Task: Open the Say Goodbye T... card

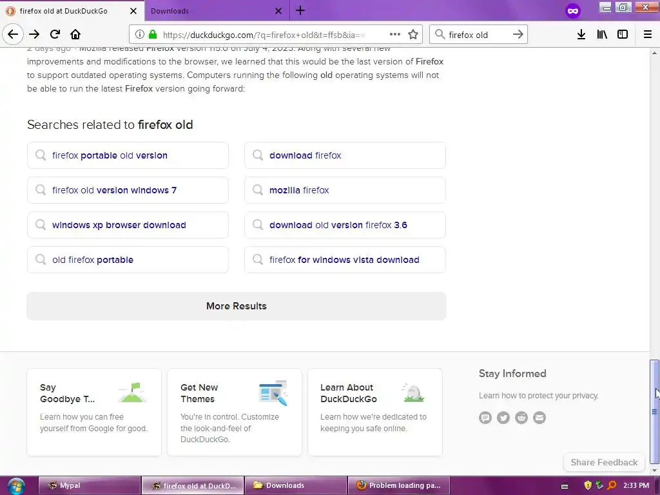Action: point(94,412)
